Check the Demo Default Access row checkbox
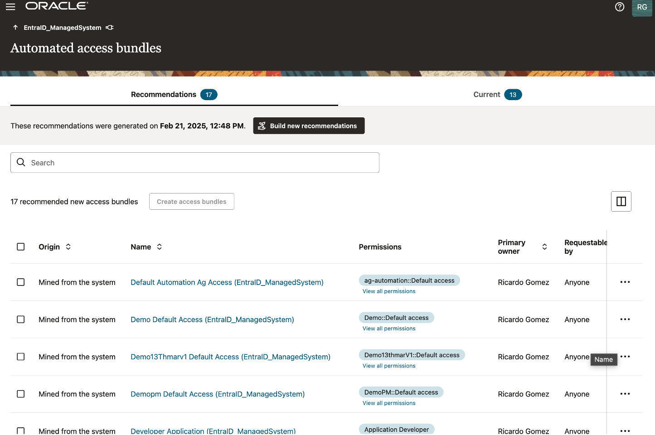The width and height of the screenshot is (655, 435). point(20,319)
